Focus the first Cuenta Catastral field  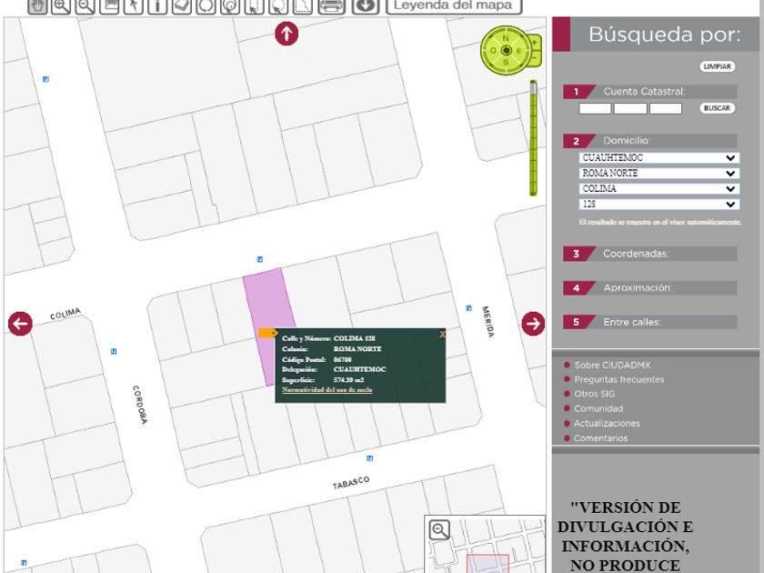595,108
